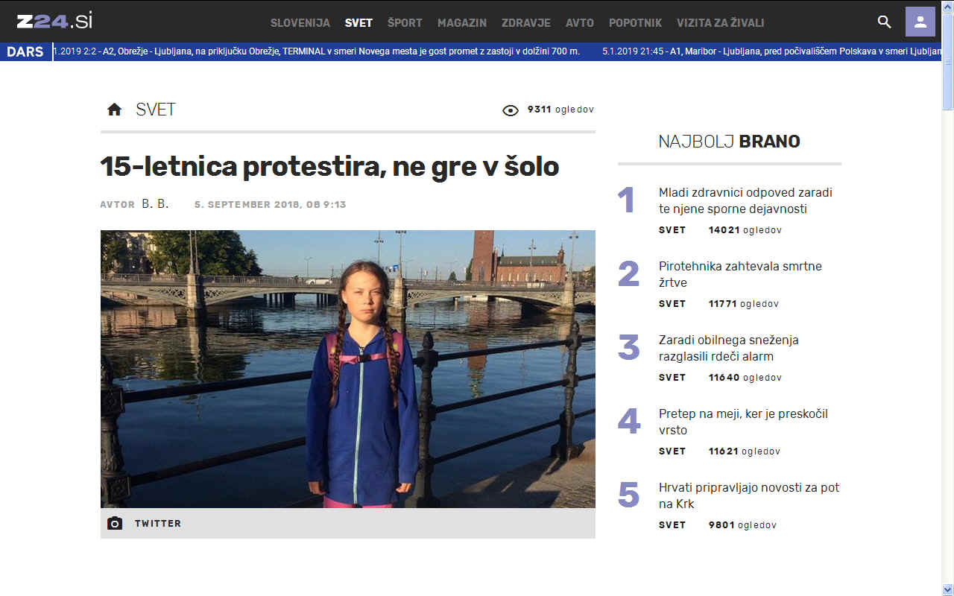Click the page scrollbar thumb
954x596 pixels.
point(948,61)
